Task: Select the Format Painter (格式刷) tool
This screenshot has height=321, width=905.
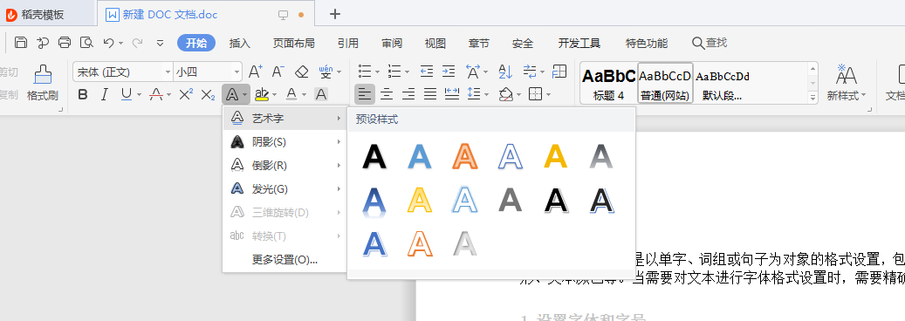Action: (43, 83)
